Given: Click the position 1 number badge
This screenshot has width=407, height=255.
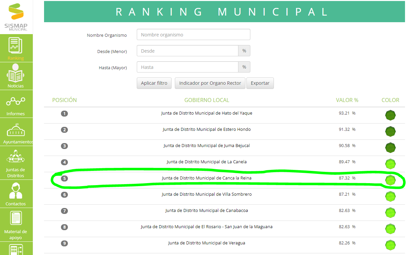Looking at the screenshot, I should coord(64,114).
